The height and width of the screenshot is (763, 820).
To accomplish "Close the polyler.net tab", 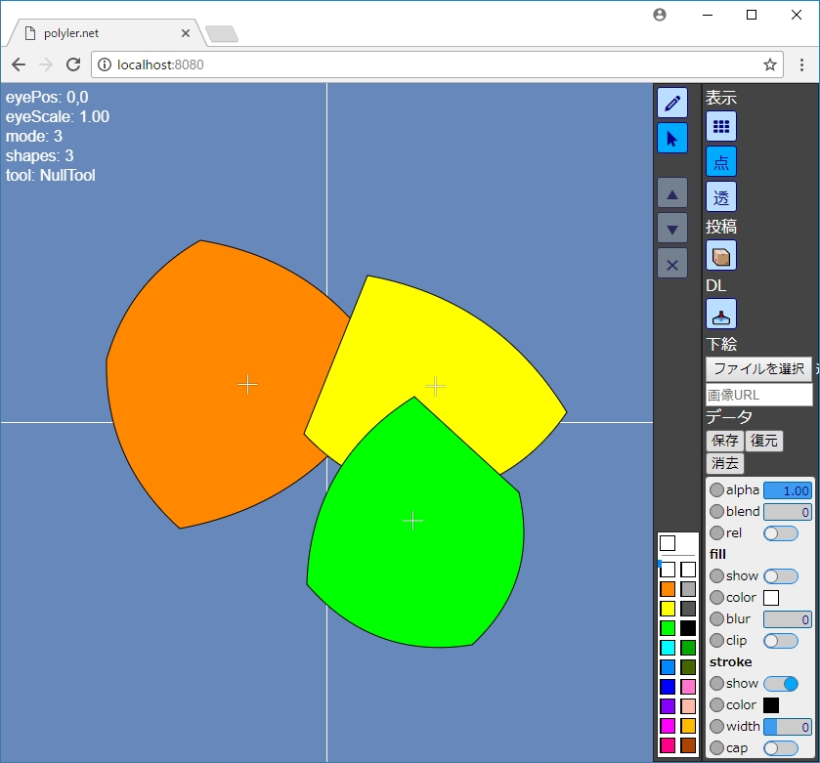I will click(185, 33).
